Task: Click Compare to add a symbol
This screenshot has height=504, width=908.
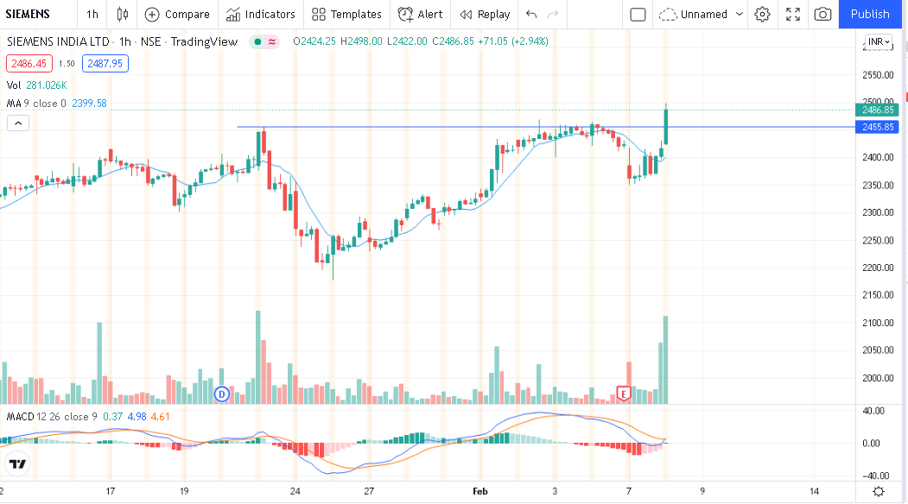Action: [176, 14]
